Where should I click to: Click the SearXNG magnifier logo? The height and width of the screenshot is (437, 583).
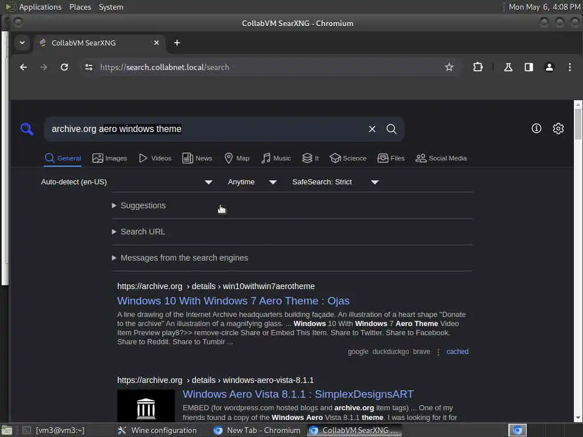click(27, 129)
